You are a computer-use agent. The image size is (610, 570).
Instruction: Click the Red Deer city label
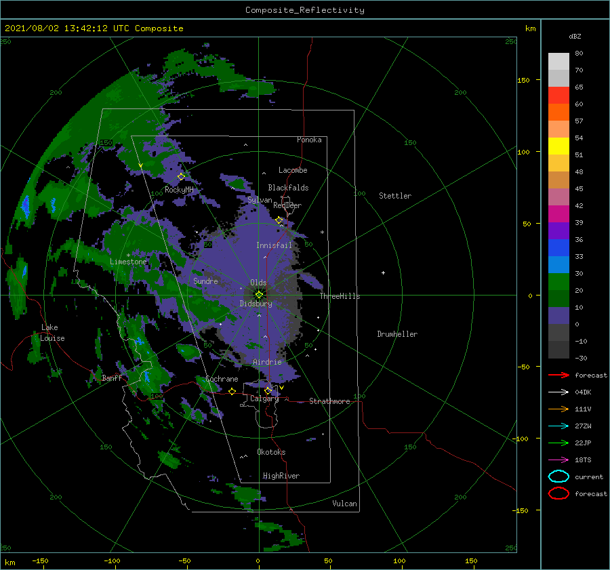coord(287,205)
